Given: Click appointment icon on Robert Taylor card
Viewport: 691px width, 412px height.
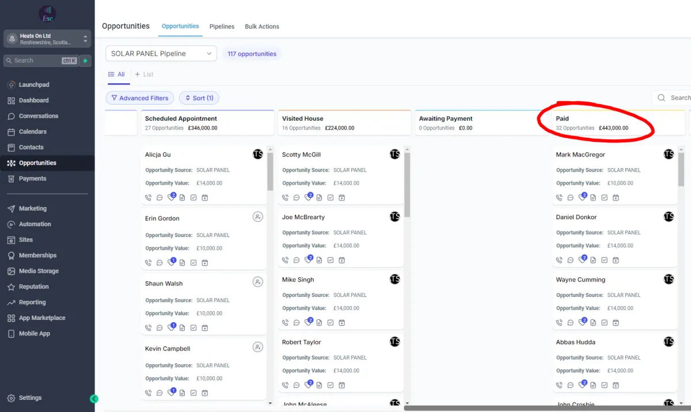Looking at the screenshot, I should coord(341,385).
